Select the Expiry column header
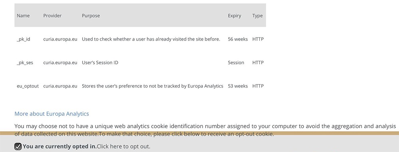The image size is (399, 152). (234, 16)
